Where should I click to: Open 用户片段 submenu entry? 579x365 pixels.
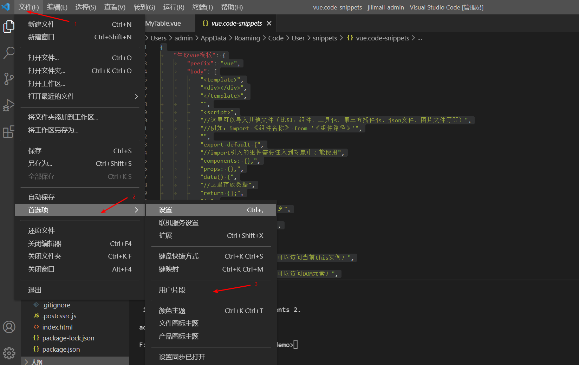click(211, 290)
